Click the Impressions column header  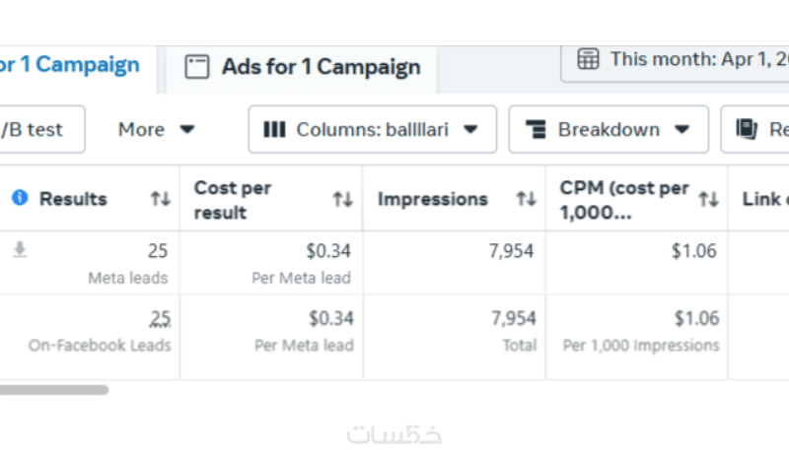433,199
